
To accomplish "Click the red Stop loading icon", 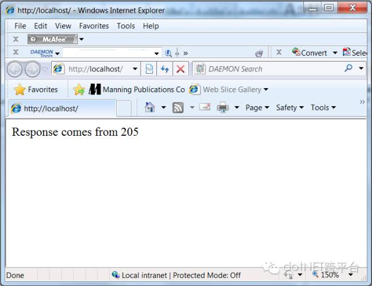I will [x=181, y=69].
